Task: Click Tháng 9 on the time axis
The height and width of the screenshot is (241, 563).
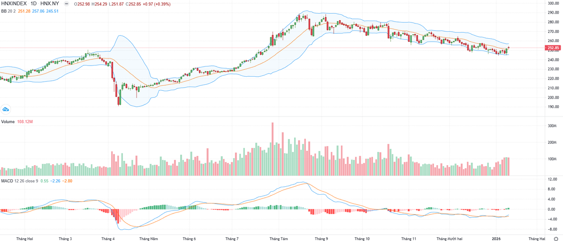Action: click(x=321, y=239)
